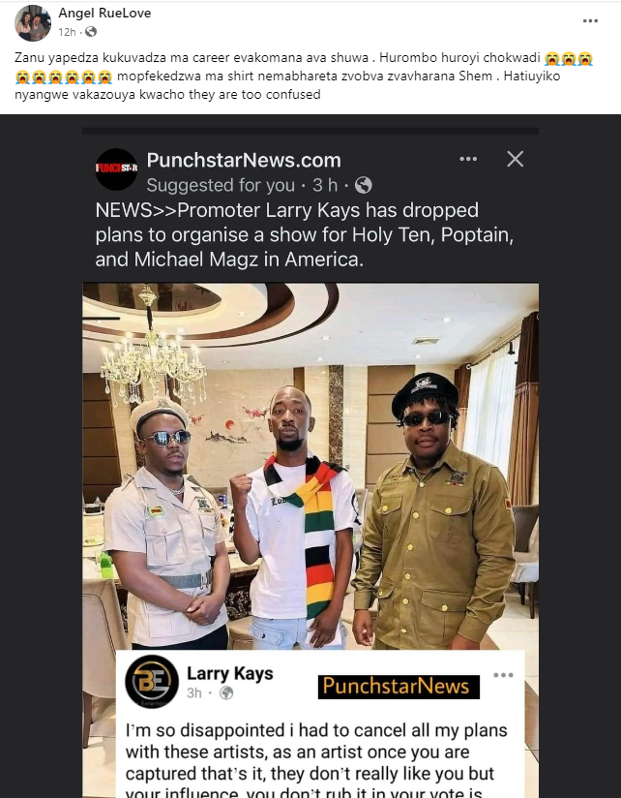Click the Angel RueLove name link
621x798 pixels.
point(104,14)
